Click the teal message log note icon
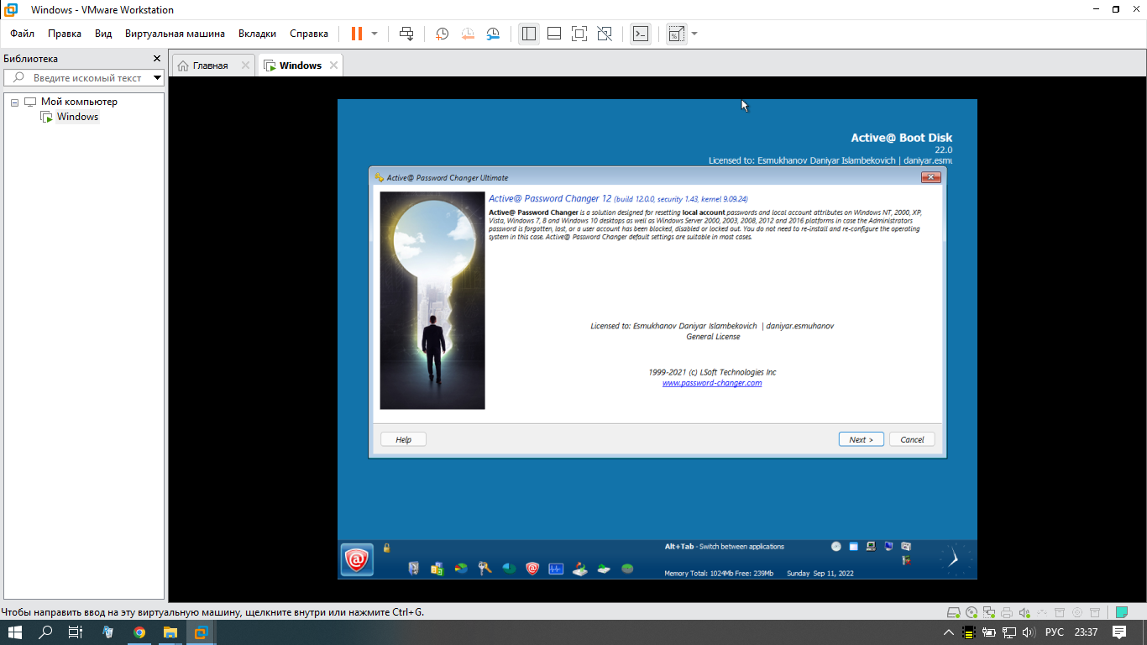Screen dimensions: 1147x645 point(1122,611)
